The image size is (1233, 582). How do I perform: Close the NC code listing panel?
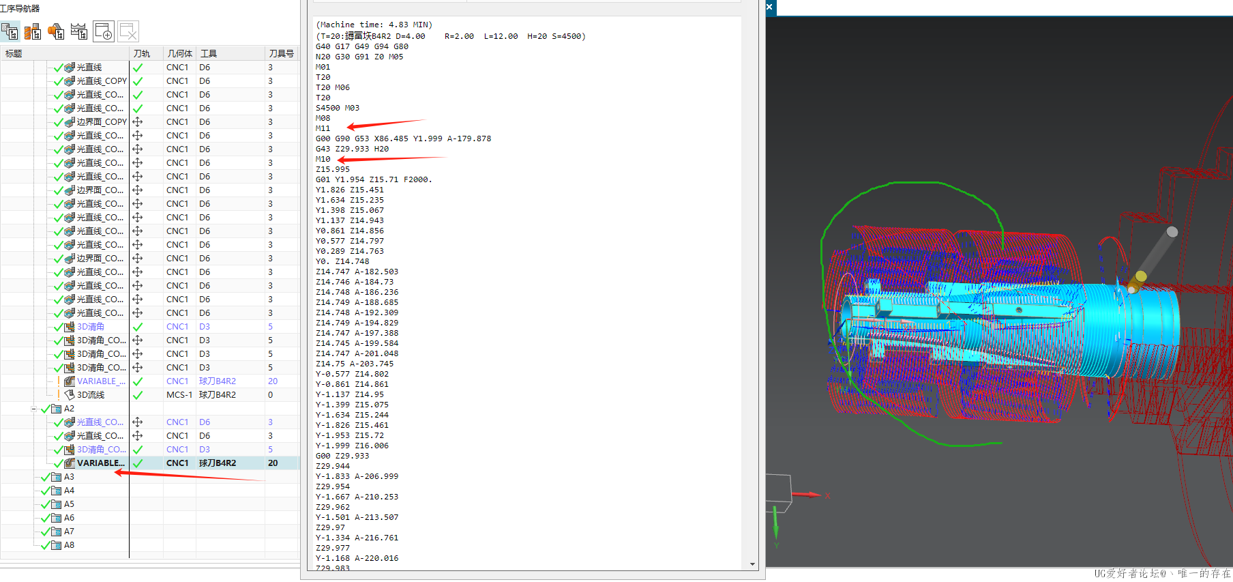pyautogui.click(x=769, y=7)
